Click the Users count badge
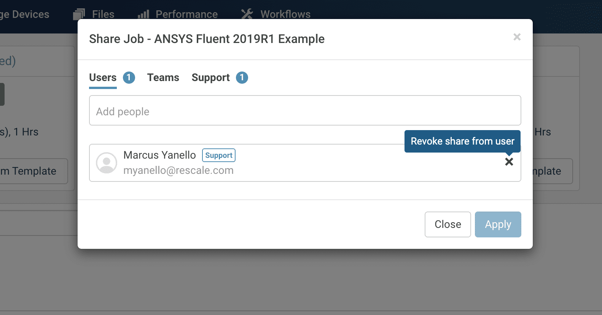Viewport: 602px width, 315px height. (x=129, y=78)
